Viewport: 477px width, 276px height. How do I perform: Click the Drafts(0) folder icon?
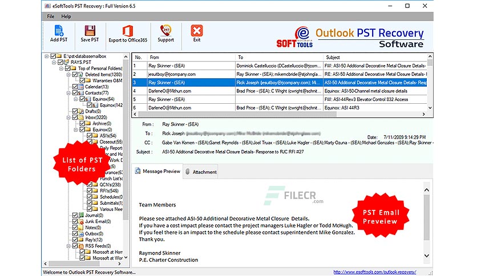tap(80, 111)
